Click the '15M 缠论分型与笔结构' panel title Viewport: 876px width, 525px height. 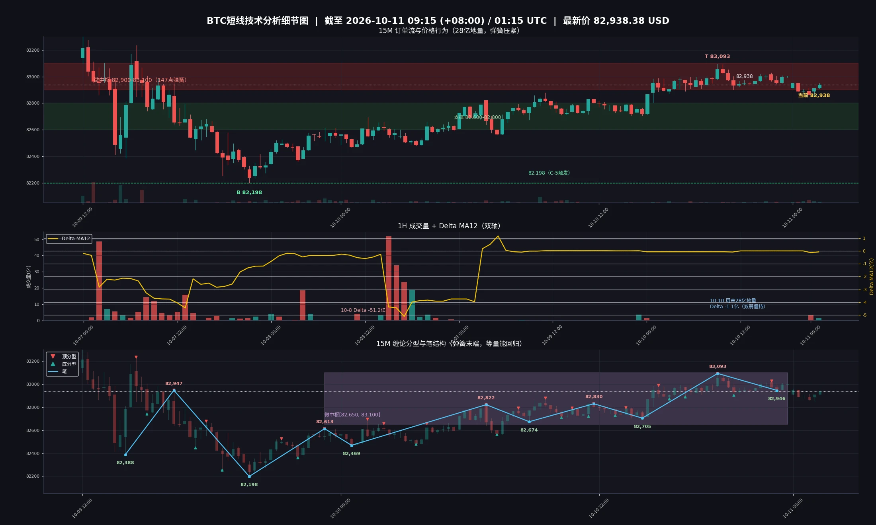coord(449,344)
